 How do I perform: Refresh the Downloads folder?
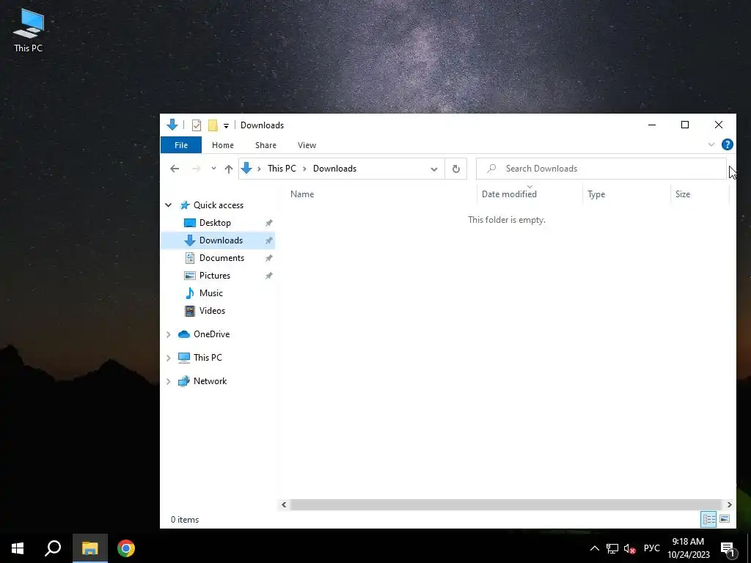coord(456,169)
